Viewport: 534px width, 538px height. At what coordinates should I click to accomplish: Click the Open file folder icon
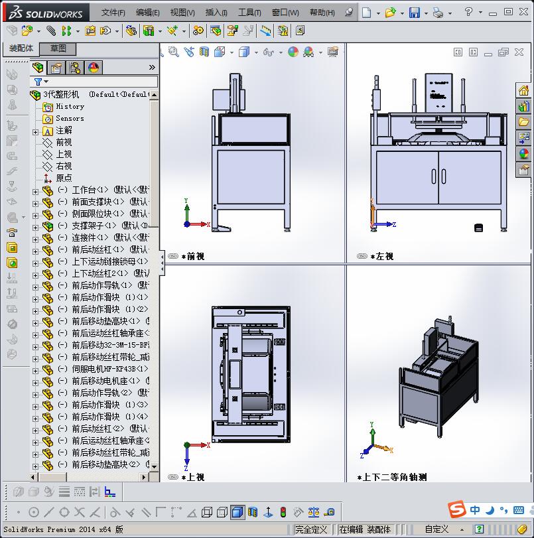click(x=390, y=13)
